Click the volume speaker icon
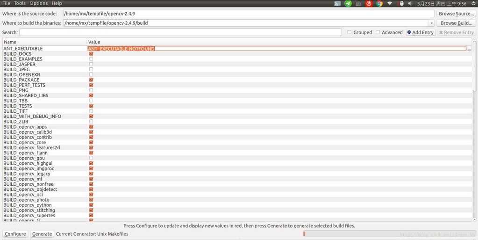Image resolution: width=478 pixels, height=240 pixels. 410,3
